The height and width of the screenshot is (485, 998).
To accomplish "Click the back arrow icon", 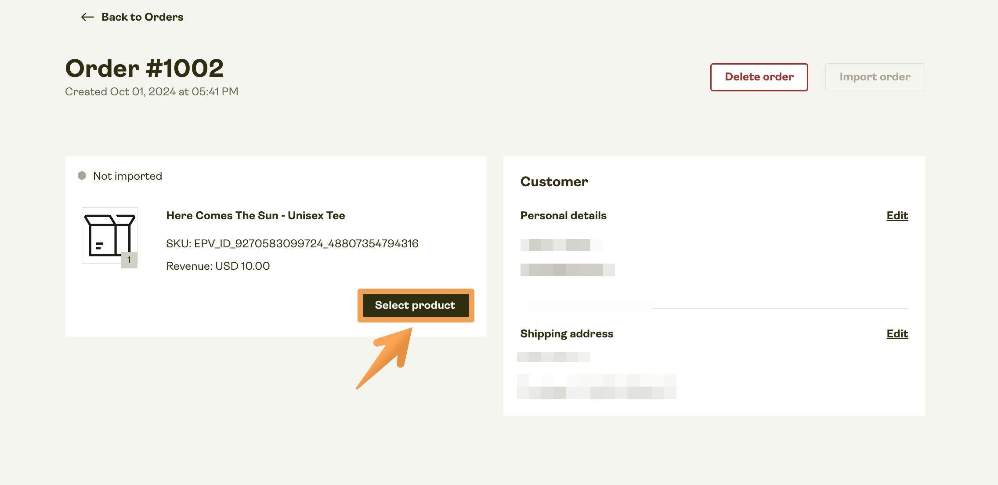I will pyautogui.click(x=87, y=17).
